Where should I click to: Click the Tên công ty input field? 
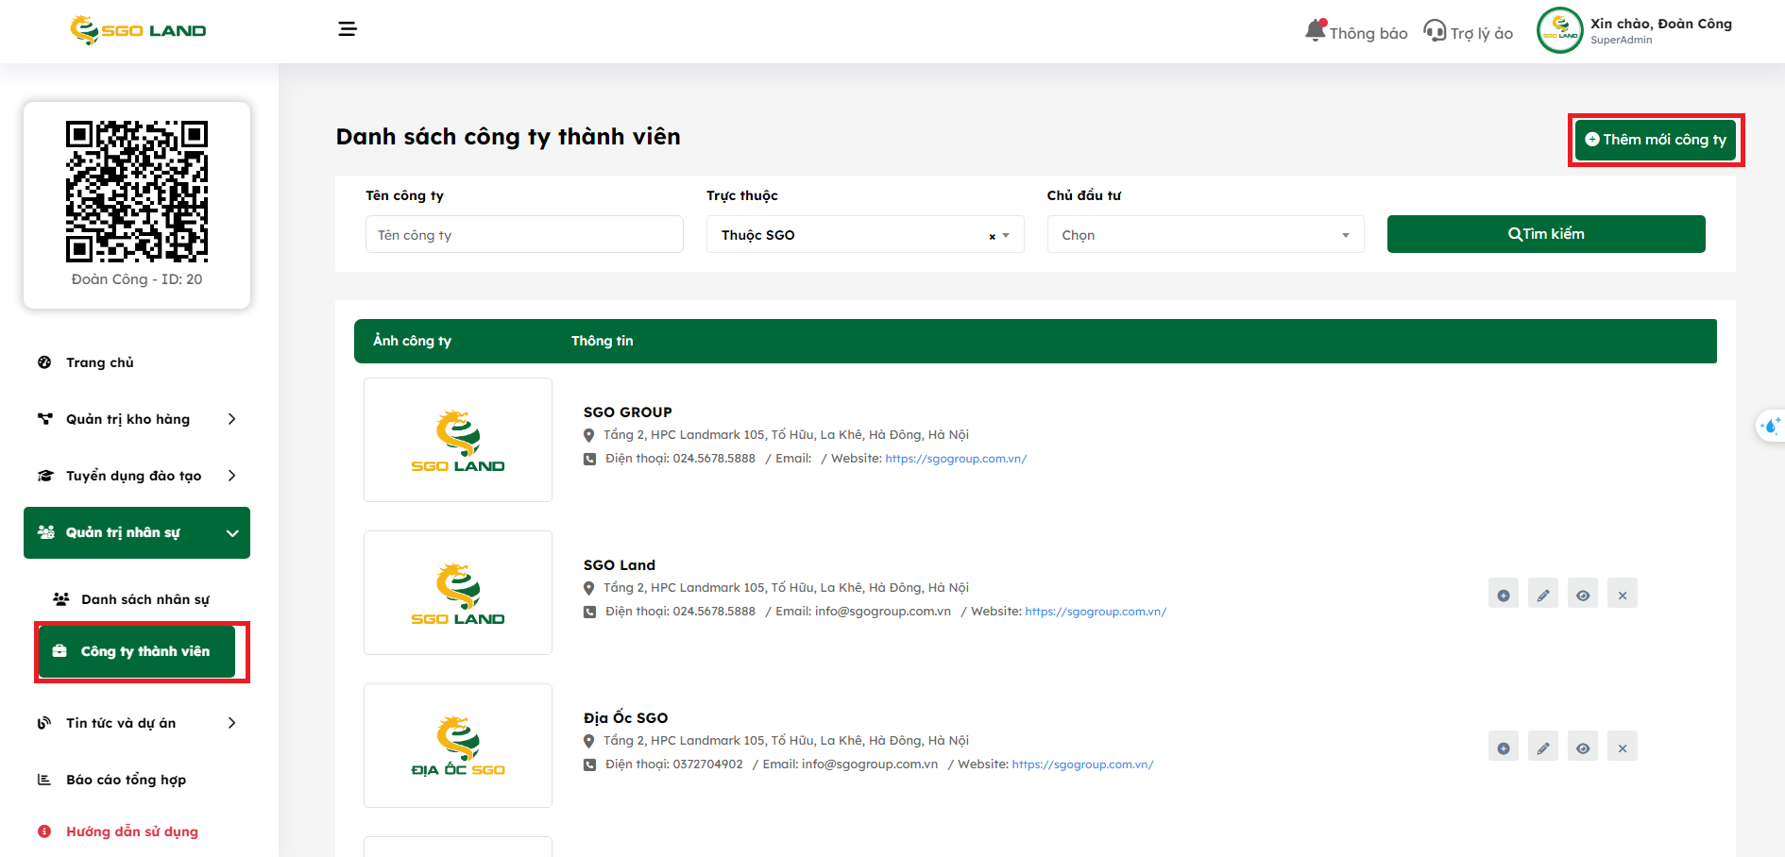[524, 235]
